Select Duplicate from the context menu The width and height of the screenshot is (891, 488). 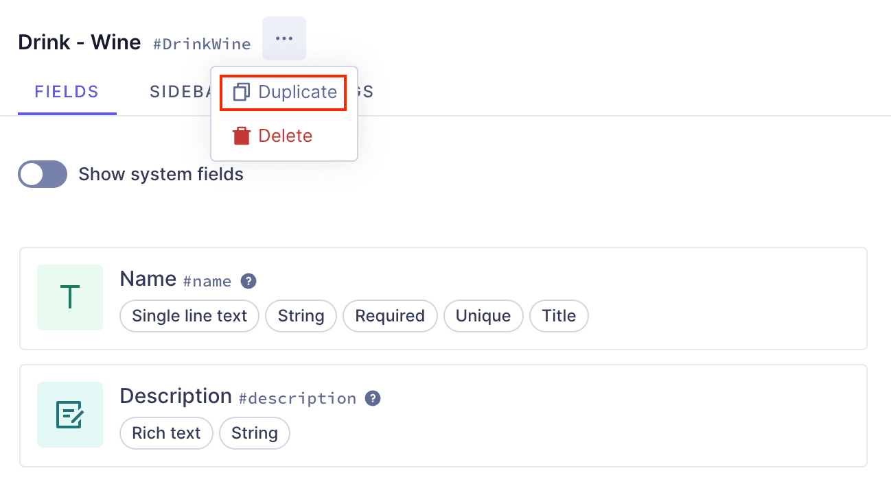click(295, 92)
